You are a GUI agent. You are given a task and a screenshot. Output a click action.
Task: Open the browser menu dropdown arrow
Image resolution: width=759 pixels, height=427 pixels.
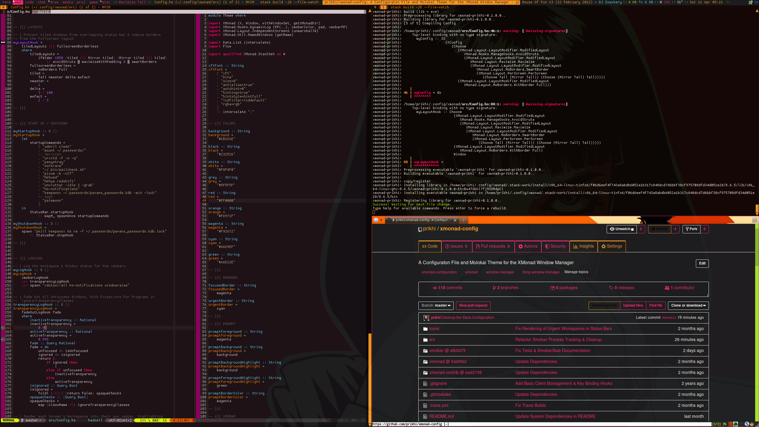pos(381,220)
